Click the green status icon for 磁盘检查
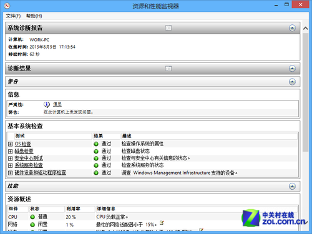The height and width of the screenshot is (234, 312). (x=96, y=151)
